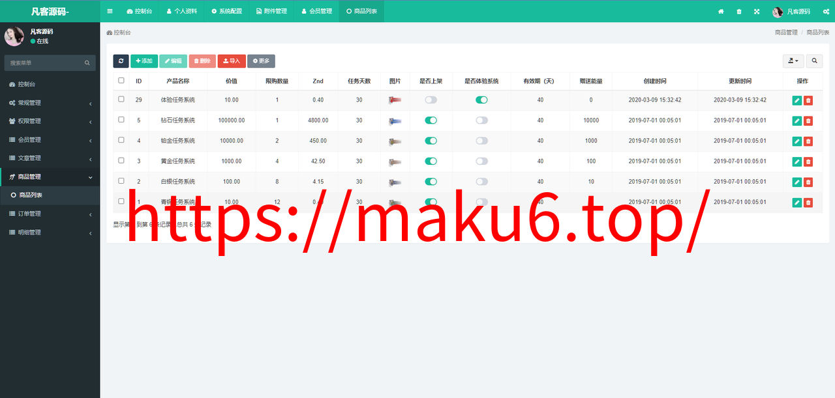Switch to the 附件管理 top tab
This screenshot has width=835, height=398.
tap(271, 11)
